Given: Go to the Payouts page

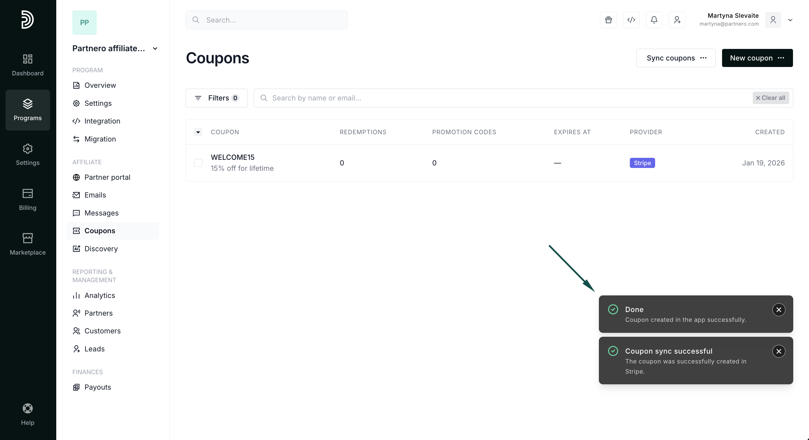Looking at the screenshot, I should point(97,387).
